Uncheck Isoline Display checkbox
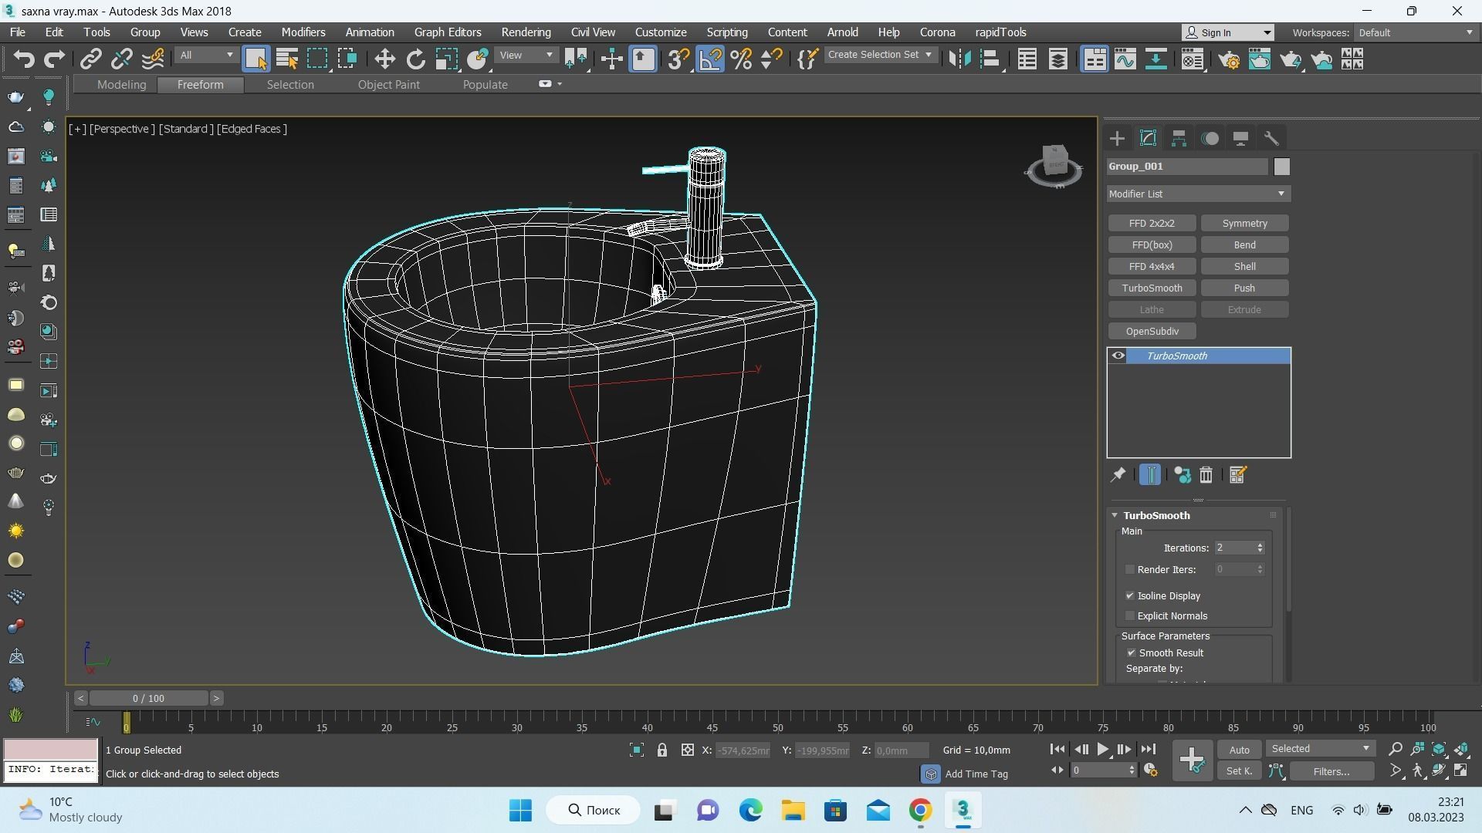The height and width of the screenshot is (833, 1482). pos(1130,595)
